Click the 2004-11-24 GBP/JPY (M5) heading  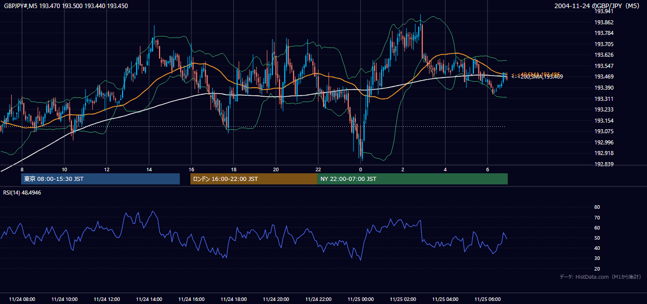(598, 6)
